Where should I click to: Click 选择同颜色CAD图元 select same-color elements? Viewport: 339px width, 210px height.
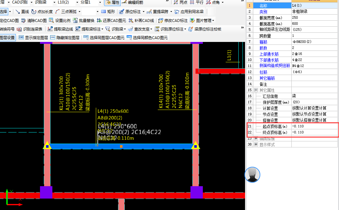pos(147,38)
